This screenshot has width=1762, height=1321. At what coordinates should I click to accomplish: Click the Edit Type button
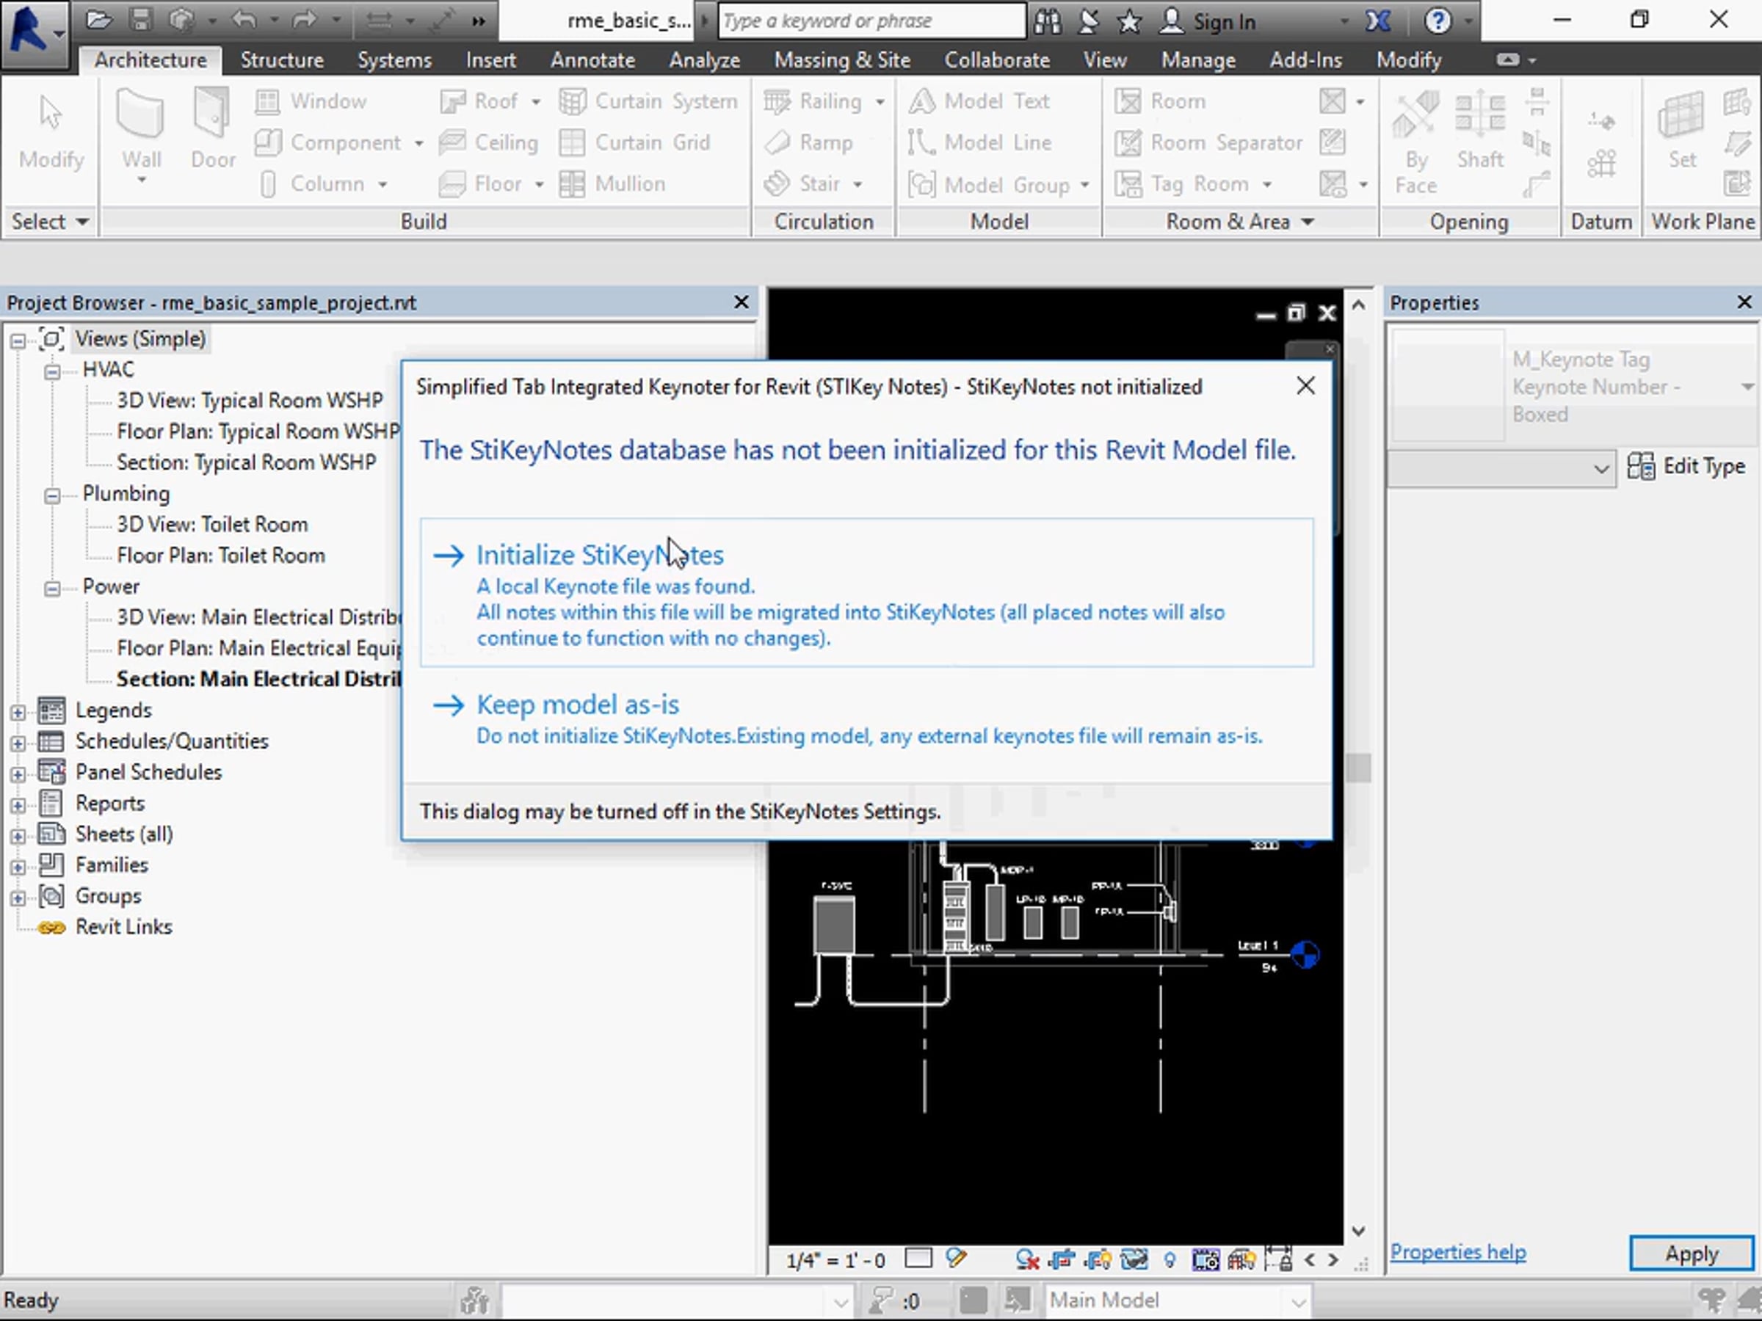[x=1686, y=466]
